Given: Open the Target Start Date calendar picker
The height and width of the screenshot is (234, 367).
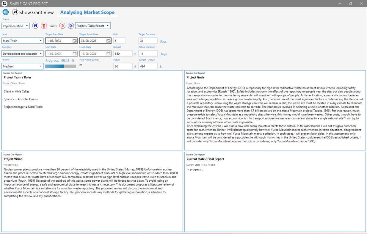Looking at the screenshot, I should click(74, 40).
